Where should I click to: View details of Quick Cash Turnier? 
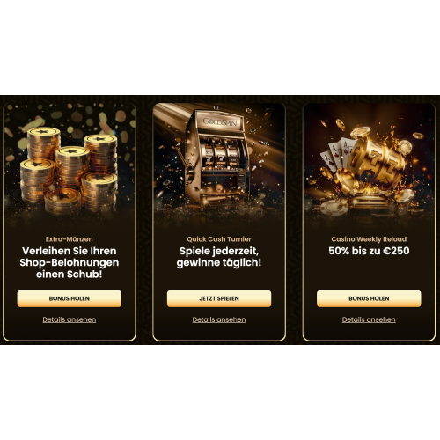[x=219, y=319]
